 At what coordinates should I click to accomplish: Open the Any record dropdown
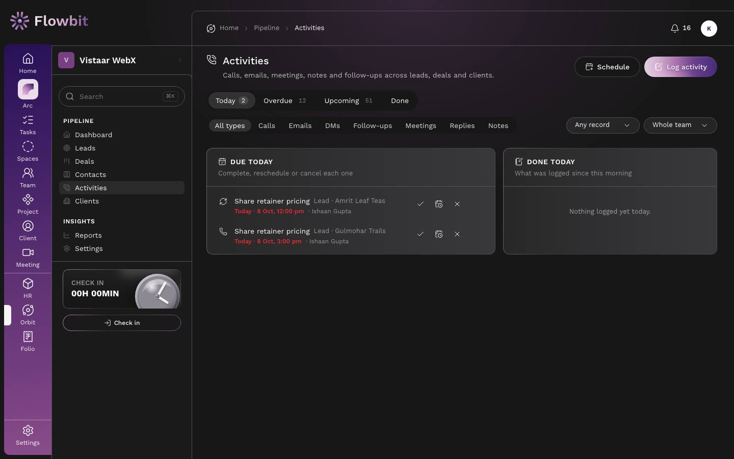[x=602, y=125]
